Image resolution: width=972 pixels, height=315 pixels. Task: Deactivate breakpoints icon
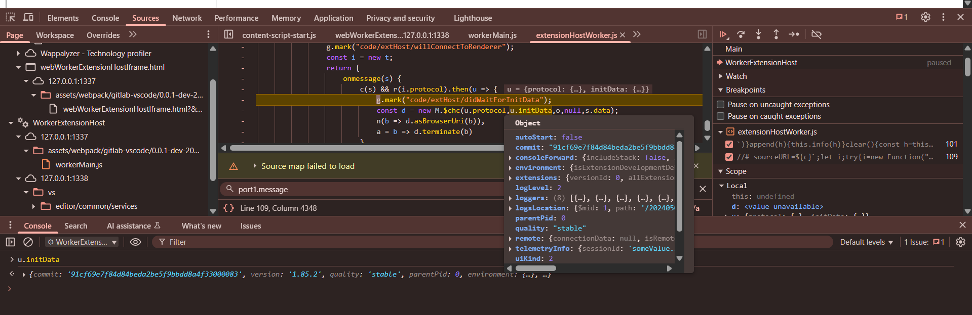point(816,34)
